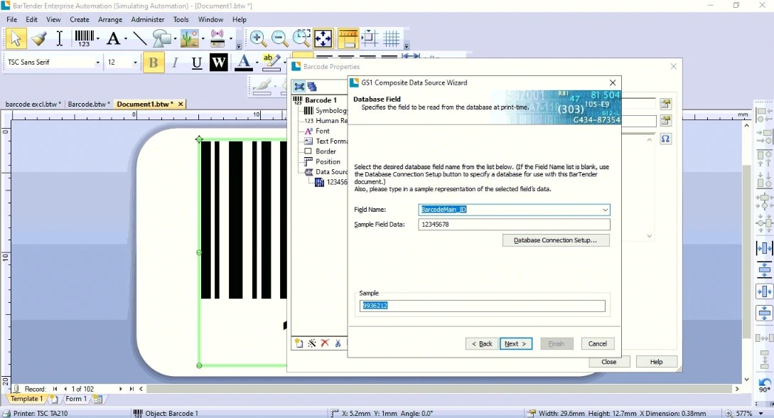Click the Omega special character icon
774x418 pixels.
(x=665, y=139)
